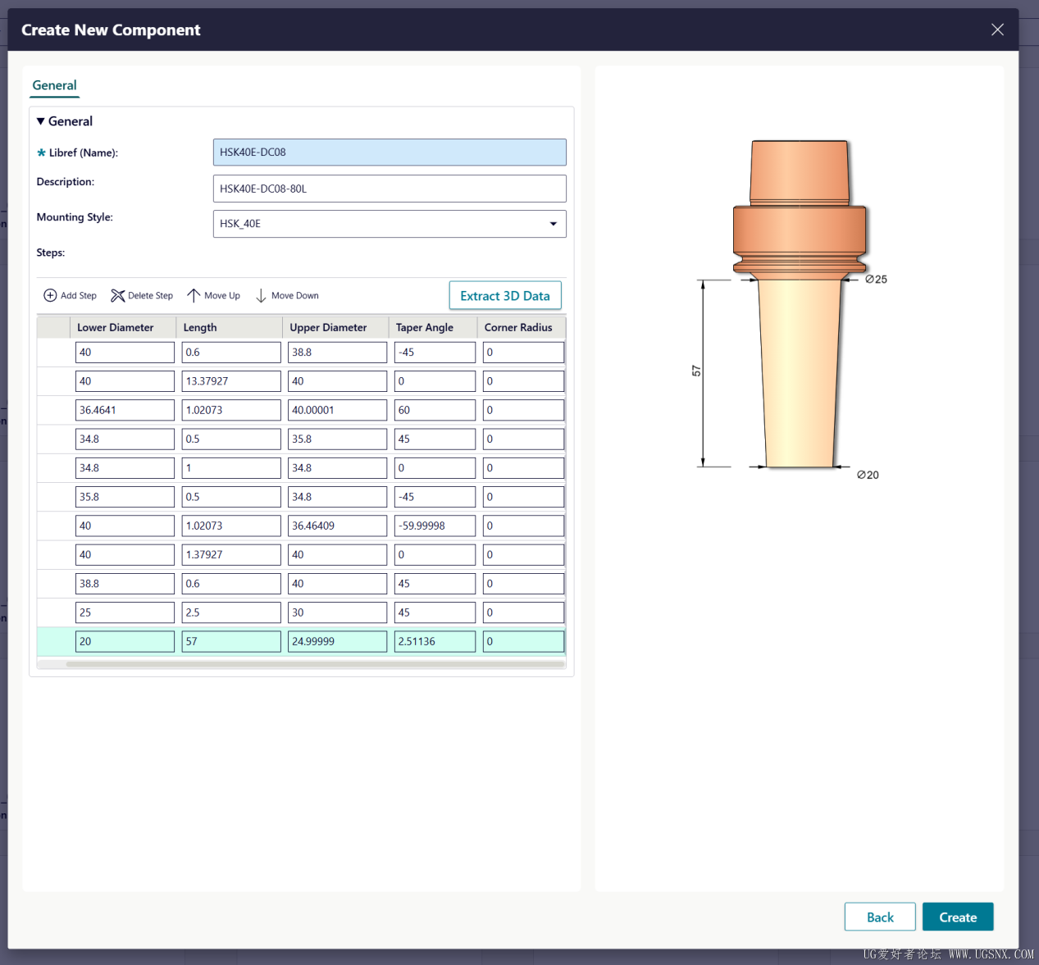Click Upper Diameter cell with 36.46409

(337, 526)
